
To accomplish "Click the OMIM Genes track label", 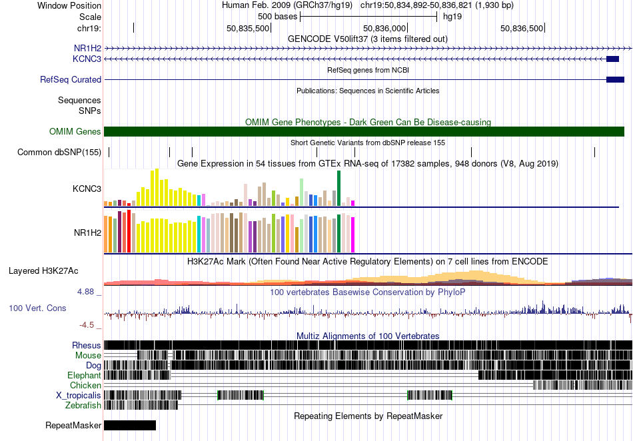I will pos(75,131).
